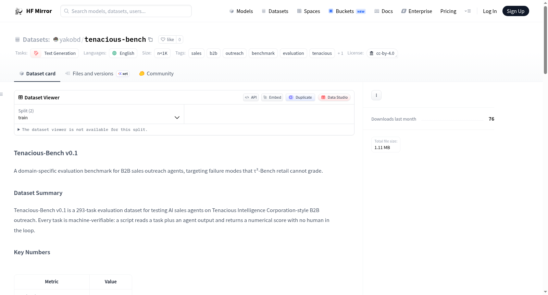Open the three-dot options menu in sidebar
This screenshot has height=295, width=548.
tap(376, 95)
